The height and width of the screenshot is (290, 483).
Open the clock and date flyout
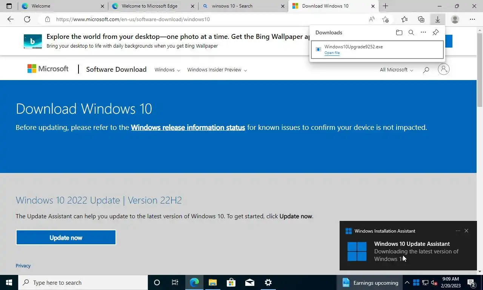point(450,282)
